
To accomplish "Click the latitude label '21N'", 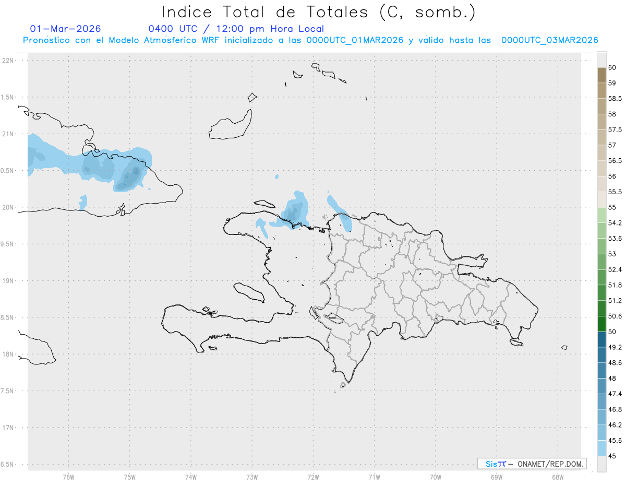I will pos(8,134).
